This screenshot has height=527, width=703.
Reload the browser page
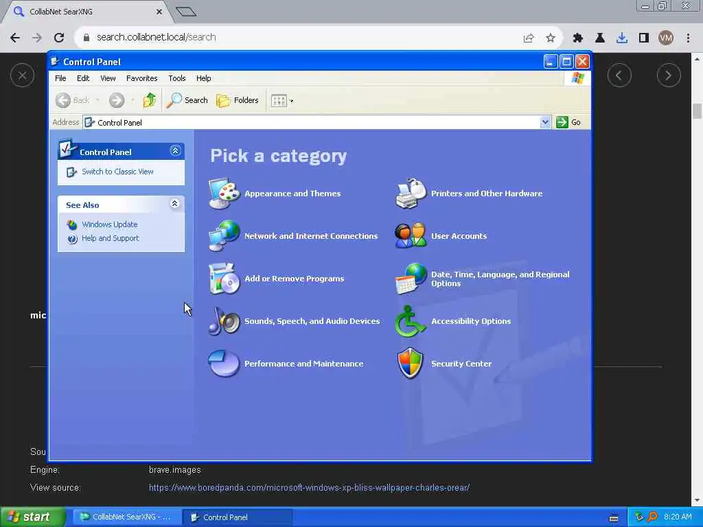(59, 38)
